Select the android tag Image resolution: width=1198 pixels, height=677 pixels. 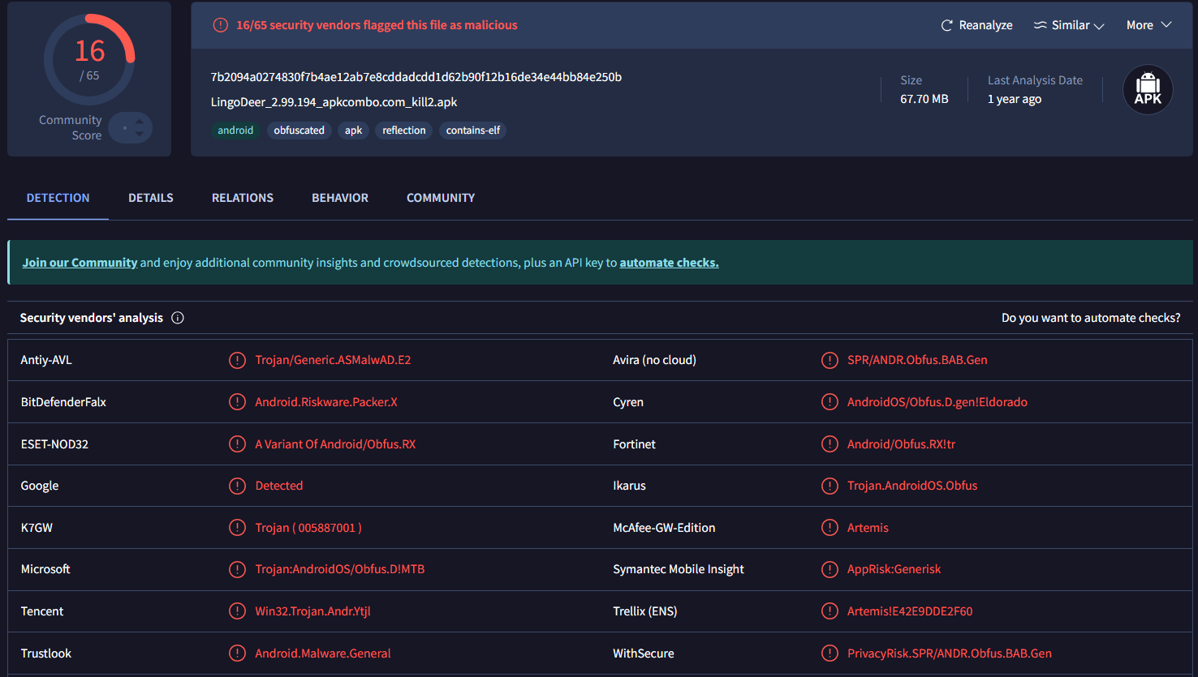tap(235, 131)
